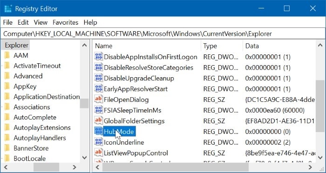Click the folder icon for Advanced key
Screen dimensions: 326x173
(x=7, y=76)
